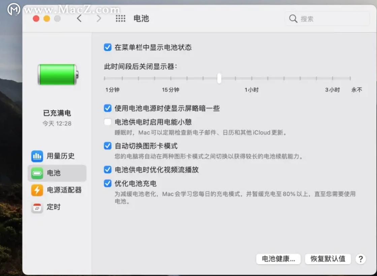This screenshot has width=377, height=276.
Task: Click the magnifying glass search icon
Action: (293, 19)
